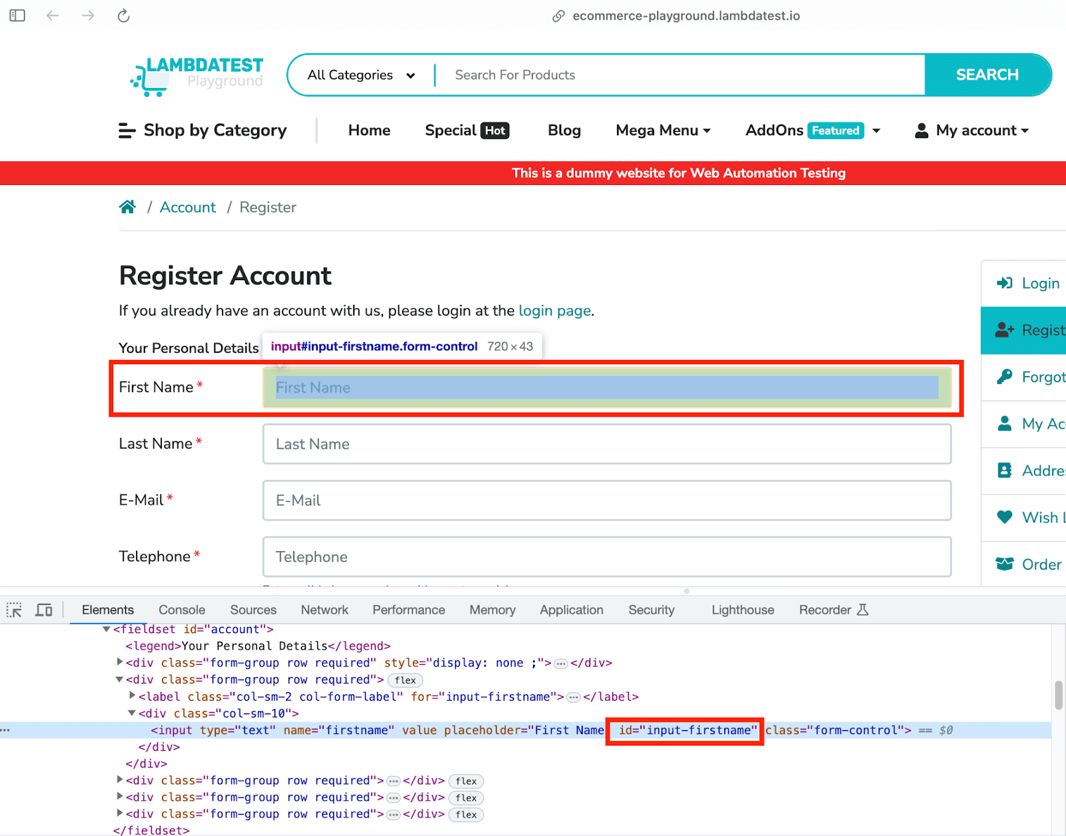The image size is (1066, 836).
Task: Expand the label for="input-firstname" node
Action: coord(132,696)
